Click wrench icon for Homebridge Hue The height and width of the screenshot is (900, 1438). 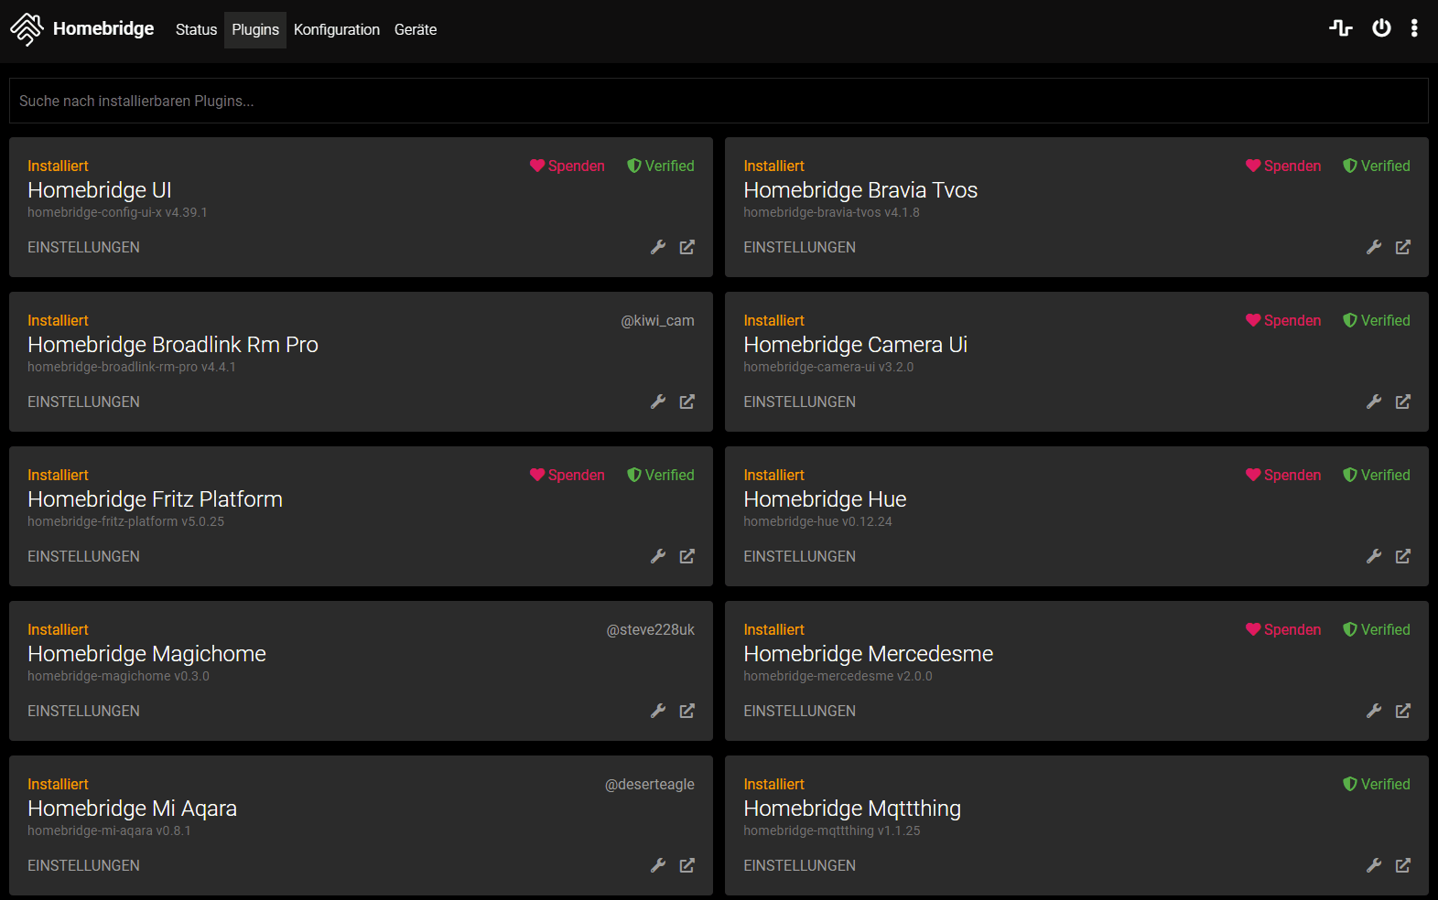point(1374,556)
